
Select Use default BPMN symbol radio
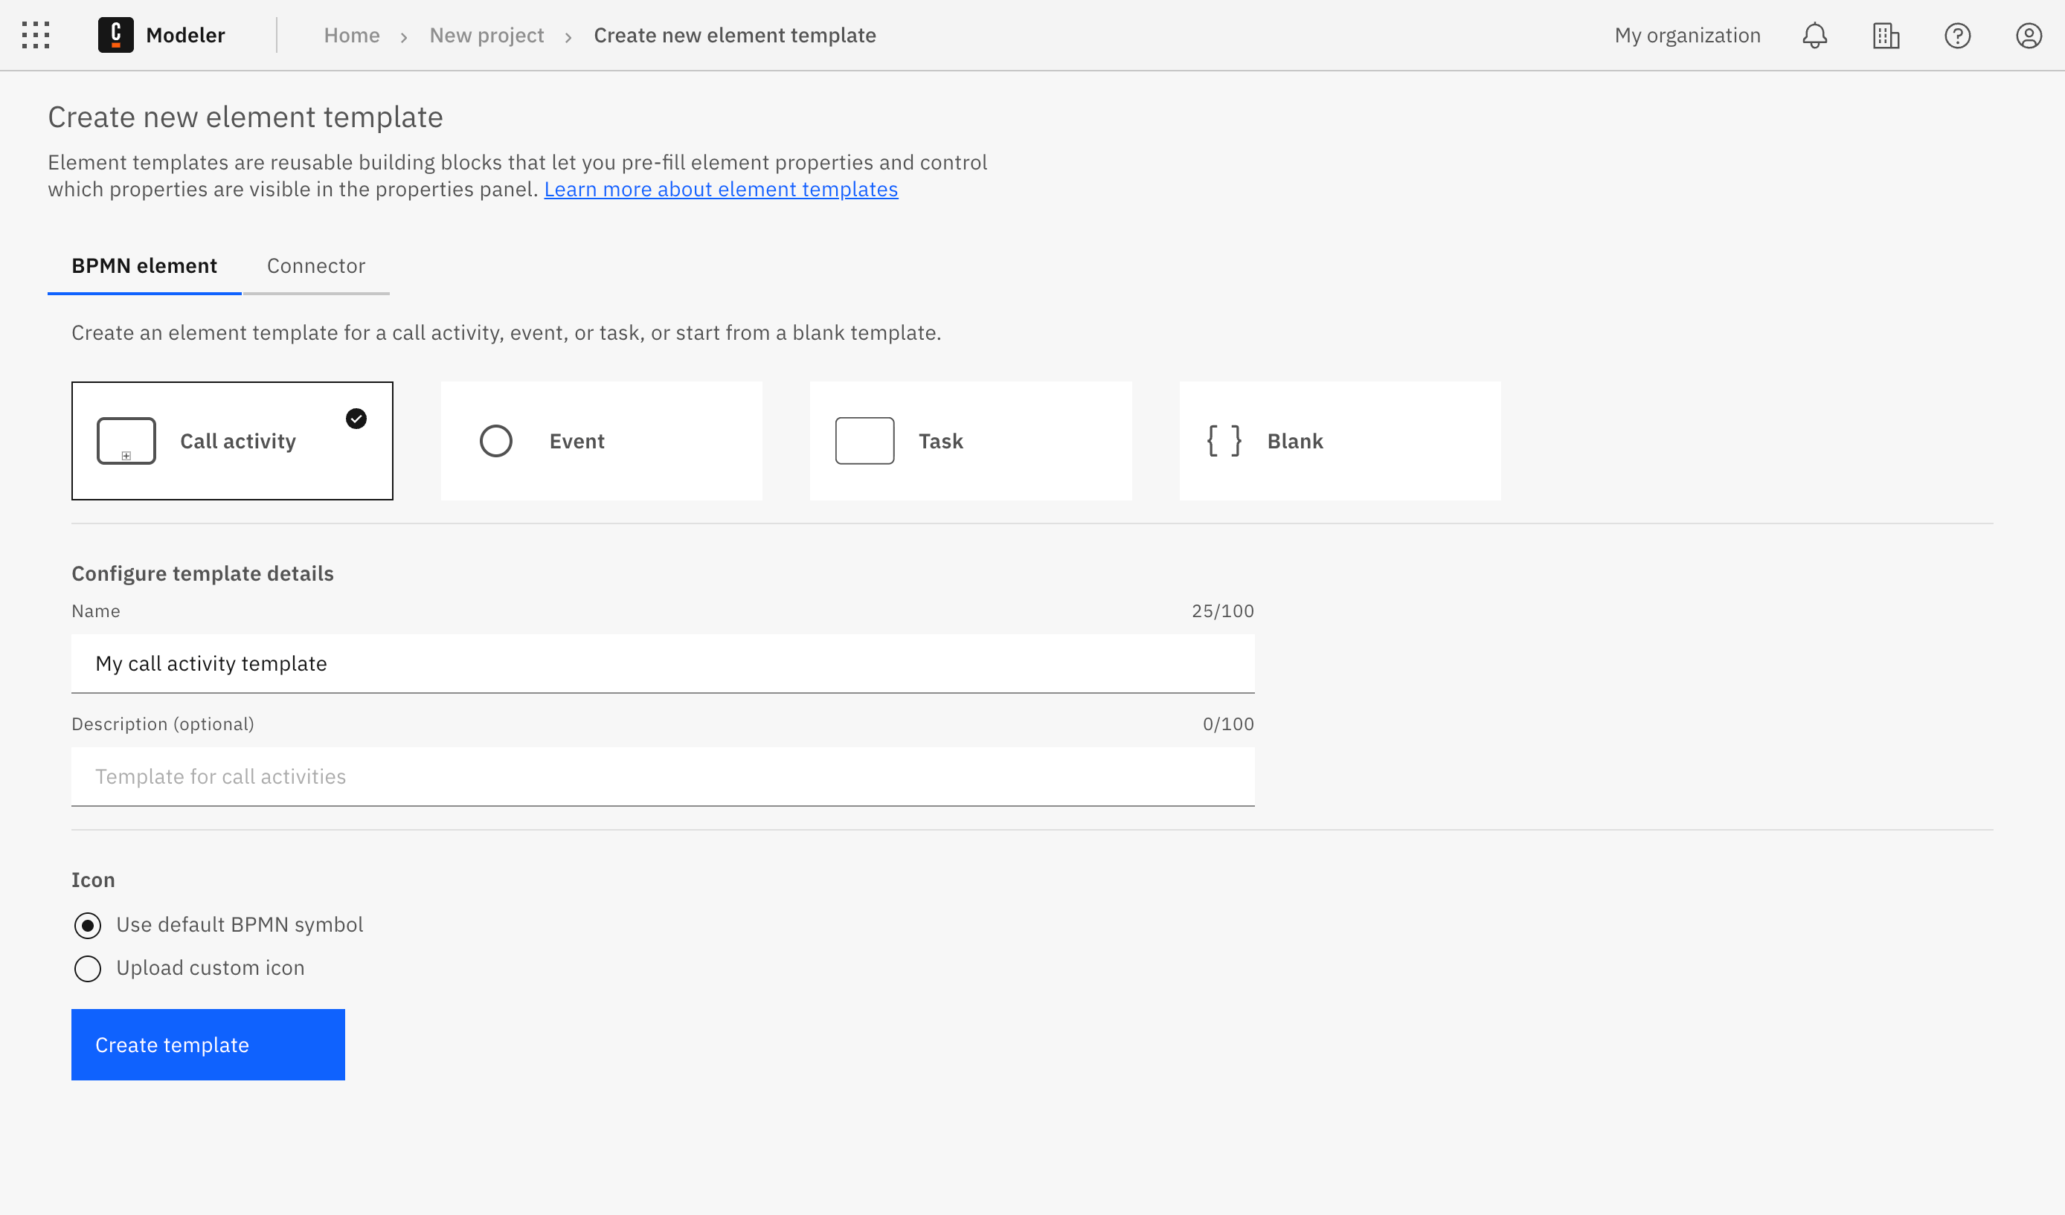[x=88, y=925]
